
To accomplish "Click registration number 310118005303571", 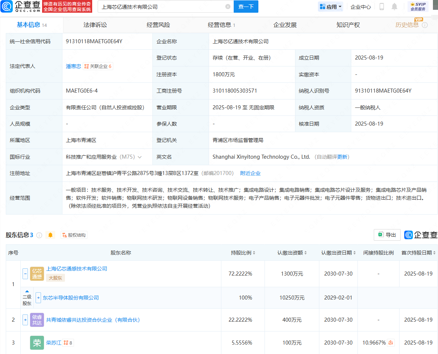I will [235, 91].
